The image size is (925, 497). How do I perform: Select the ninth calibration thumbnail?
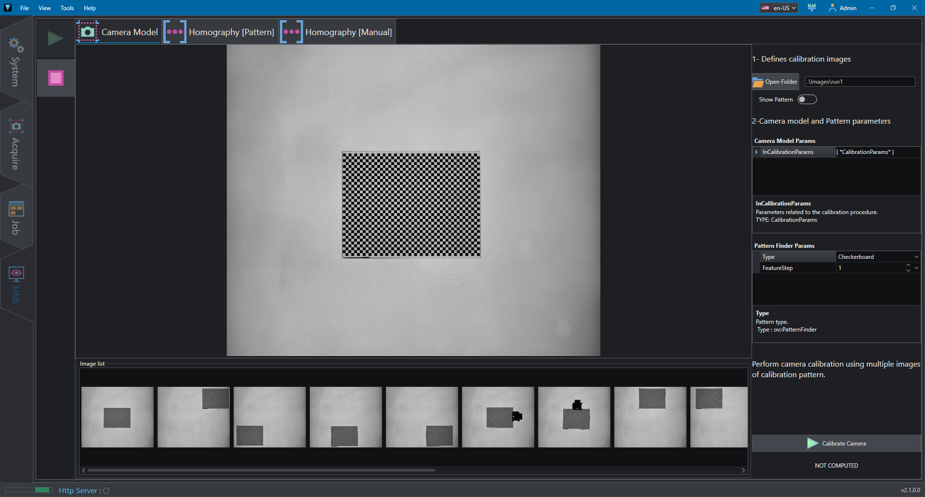tap(719, 417)
